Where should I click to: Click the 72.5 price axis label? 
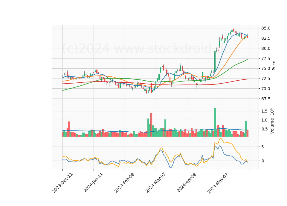point(266,79)
